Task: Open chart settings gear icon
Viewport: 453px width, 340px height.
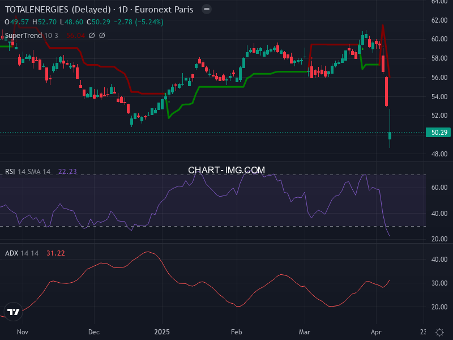Action: pos(439,332)
